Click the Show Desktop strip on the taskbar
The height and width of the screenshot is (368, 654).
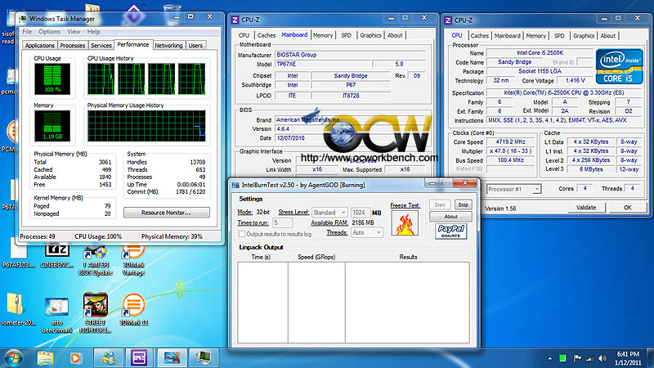(x=651, y=358)
